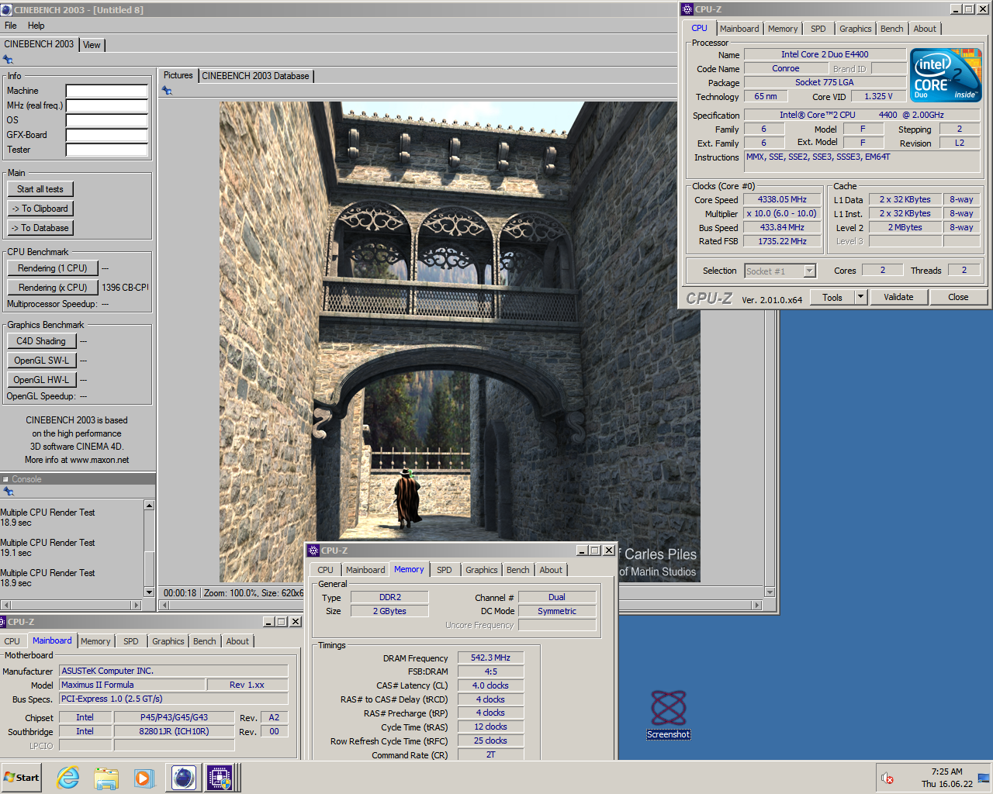
Task: Click the To Database button
Action: click(x=40, y=228)
